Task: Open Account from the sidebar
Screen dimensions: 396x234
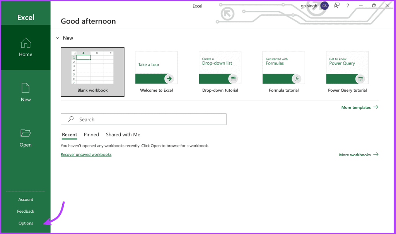Action: pyautogui.click(x=26, y=200)
